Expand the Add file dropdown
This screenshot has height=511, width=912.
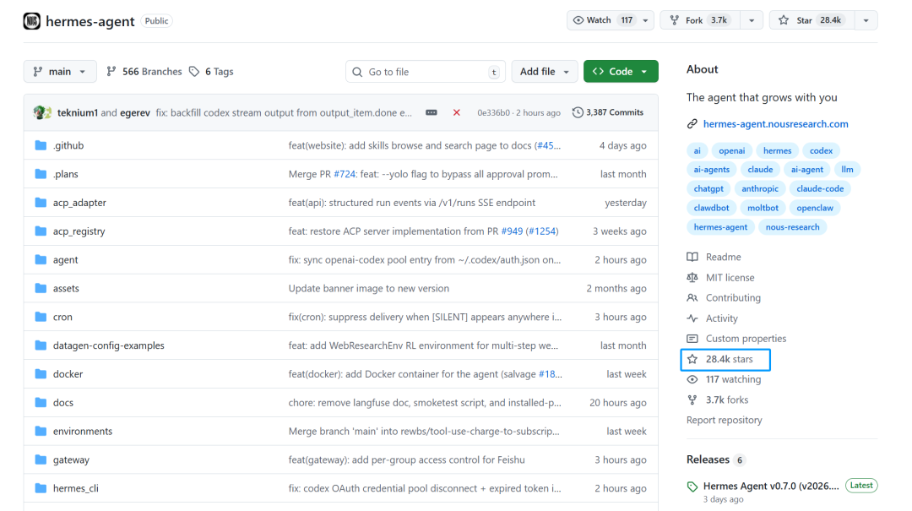545,72
